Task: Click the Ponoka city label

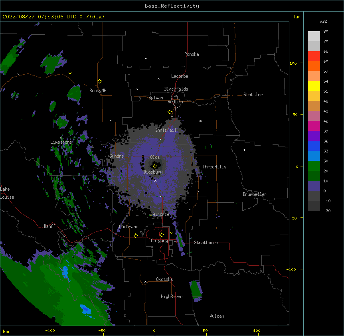Action: pos(192,54)
